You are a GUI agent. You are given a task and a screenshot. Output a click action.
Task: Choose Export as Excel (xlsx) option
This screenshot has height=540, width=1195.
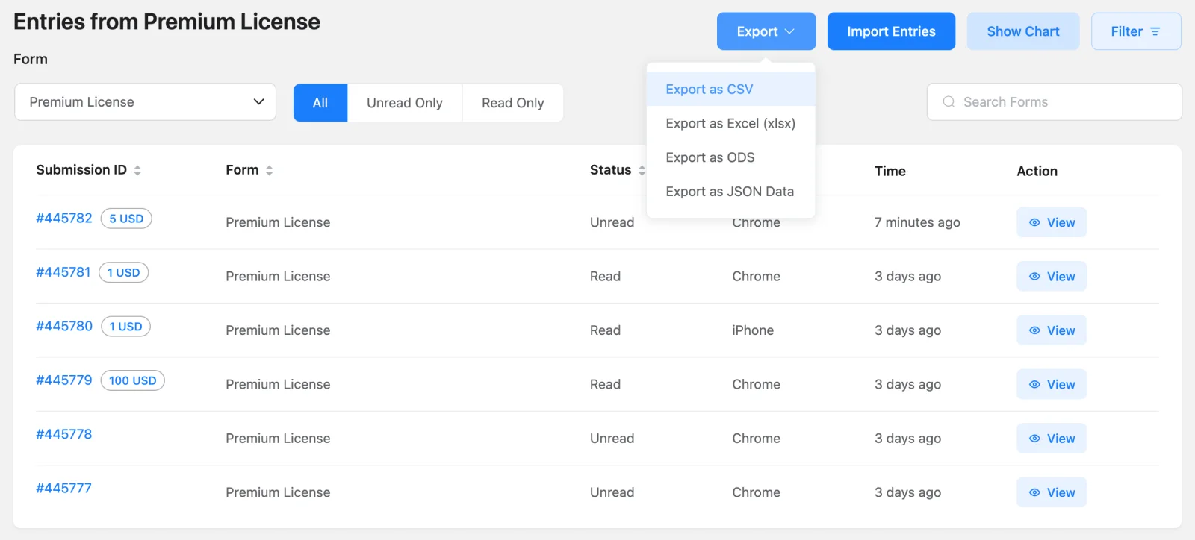click(x=730, y=123)
